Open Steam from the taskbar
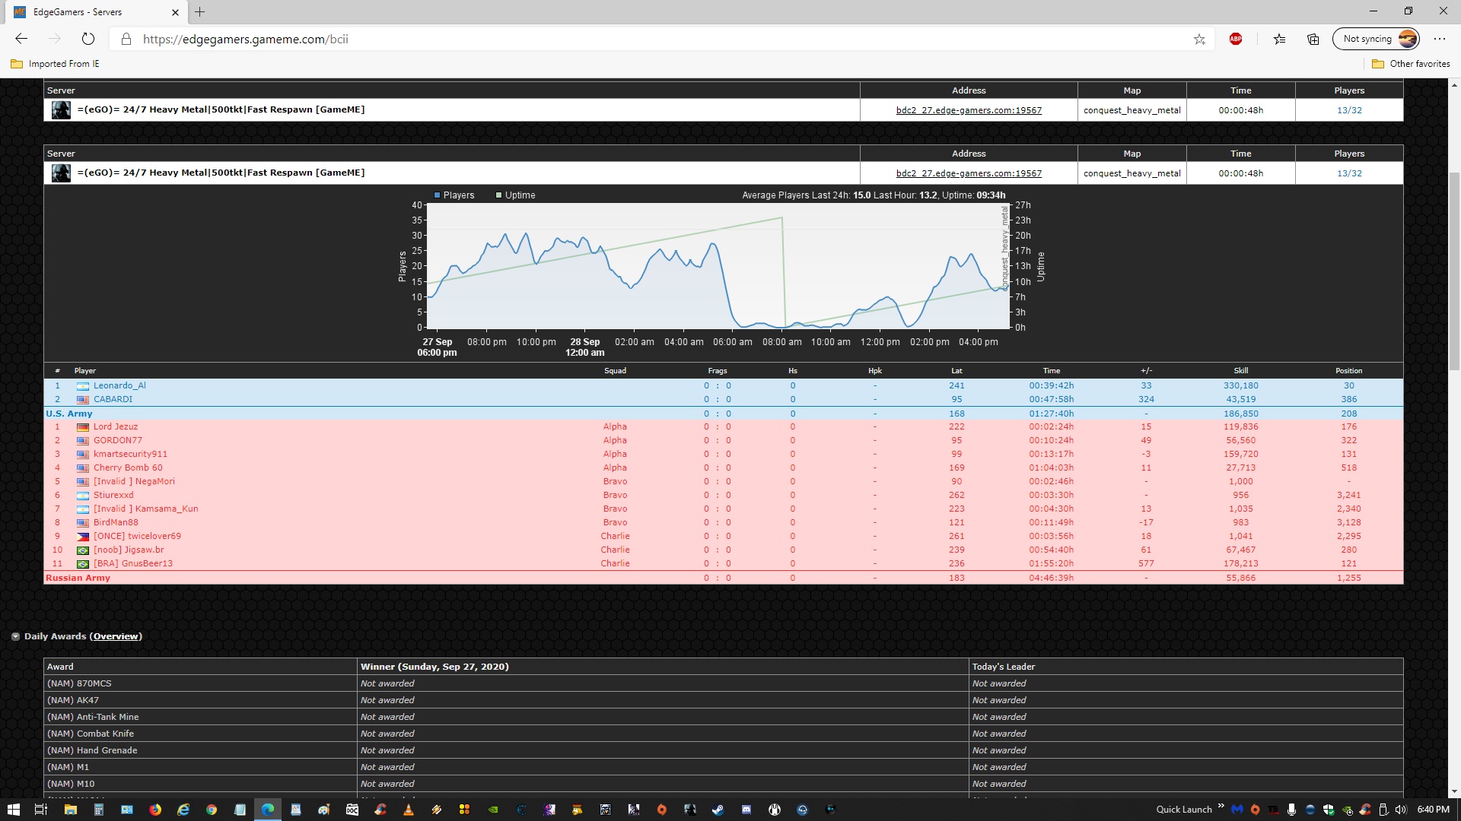This screenshot has width=1461, height=821. 718,810
